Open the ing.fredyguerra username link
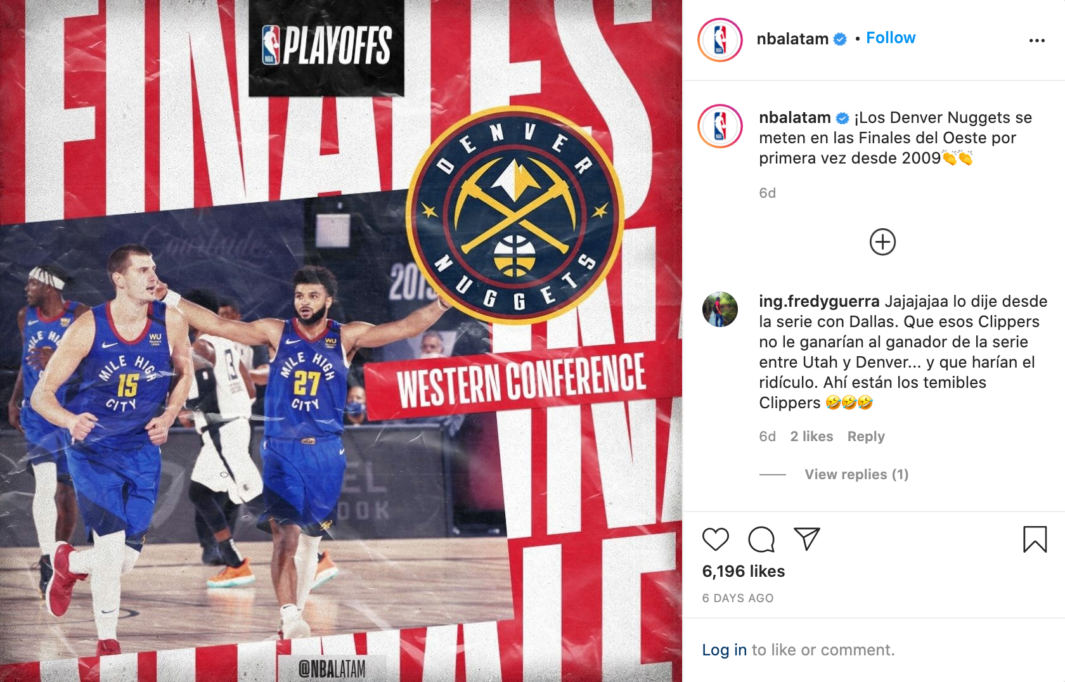This screenshot has width=1065, height=682. pyautogui.click(x=819, y=301)
